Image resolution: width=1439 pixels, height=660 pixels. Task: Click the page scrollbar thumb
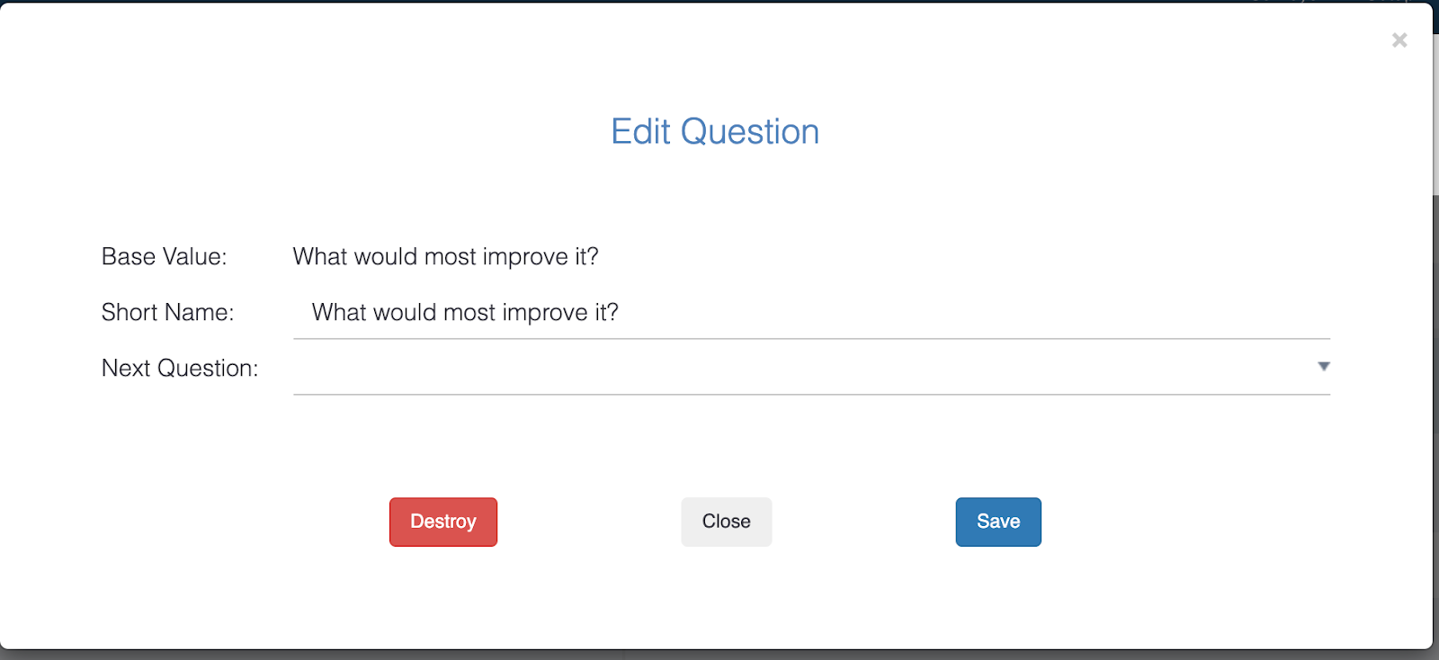pos(1435,108)
